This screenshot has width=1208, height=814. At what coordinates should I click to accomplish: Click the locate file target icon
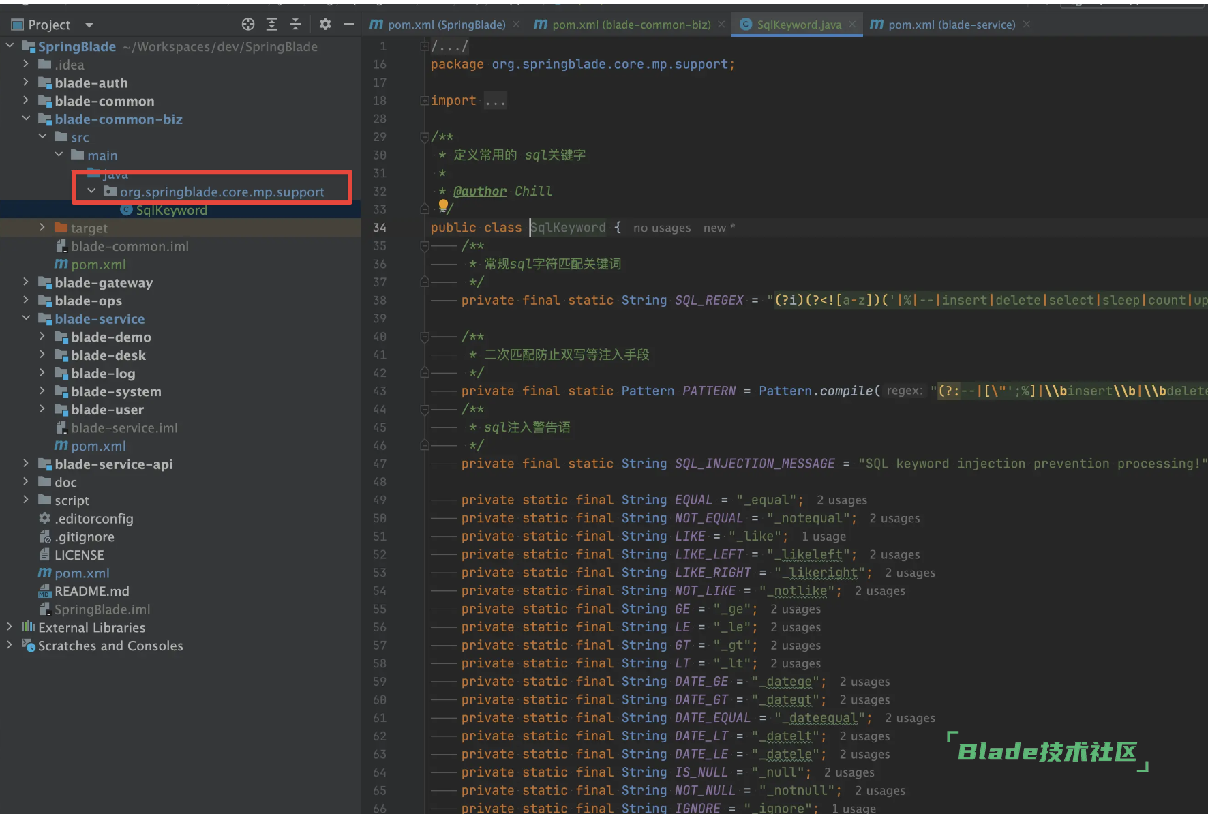pos(248,25)
